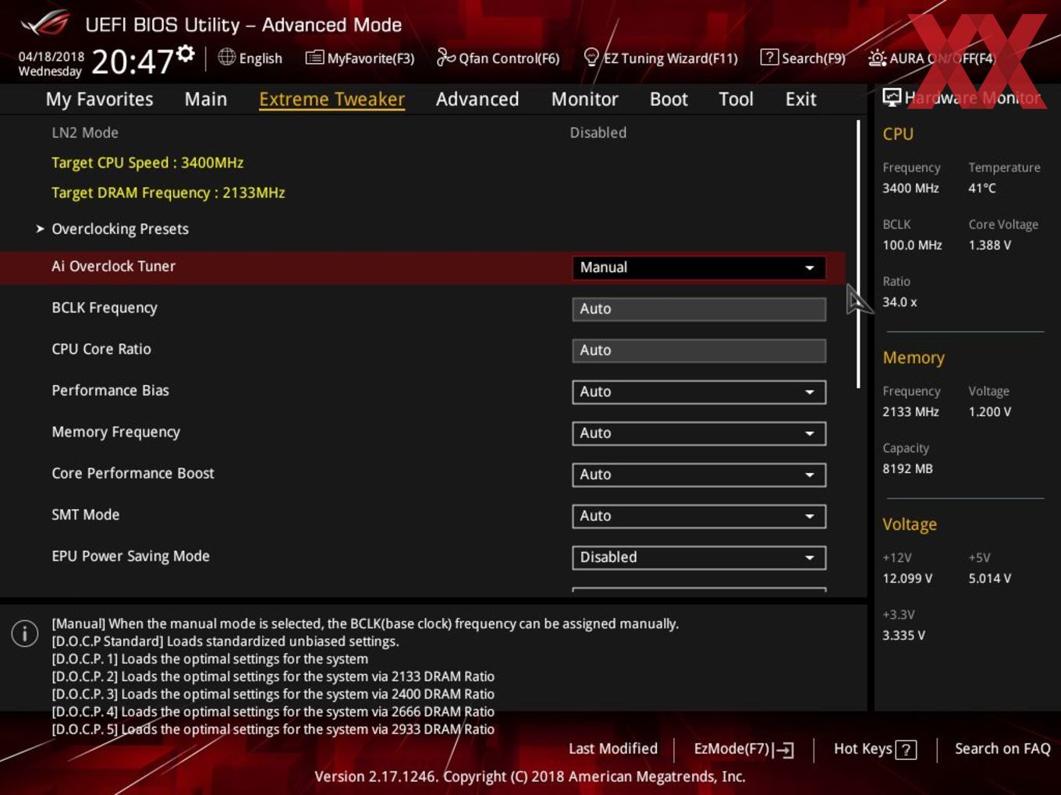The width and height of the screenshot is (1061, 795).
Task: Select Performance Bias label
Action: tap(110, 390)
